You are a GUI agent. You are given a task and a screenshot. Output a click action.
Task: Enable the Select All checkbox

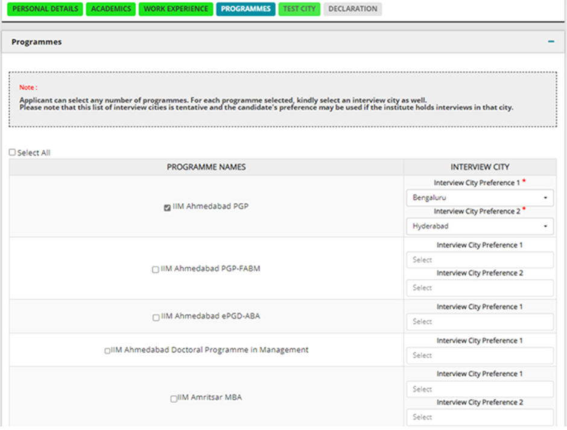pyautogui.click(x=11, y=153)
